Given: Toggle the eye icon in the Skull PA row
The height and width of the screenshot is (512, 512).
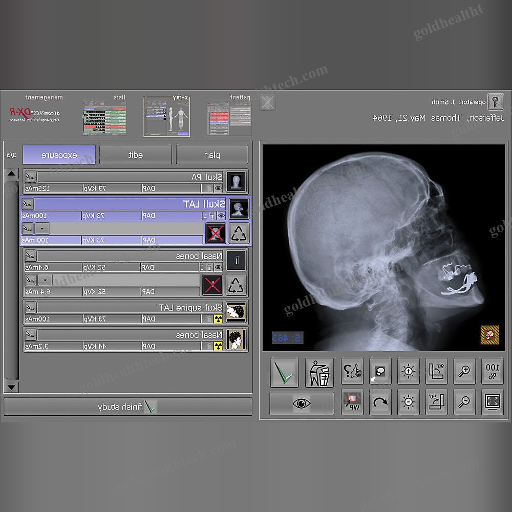Looking at the screenshot, I should 218,188.
